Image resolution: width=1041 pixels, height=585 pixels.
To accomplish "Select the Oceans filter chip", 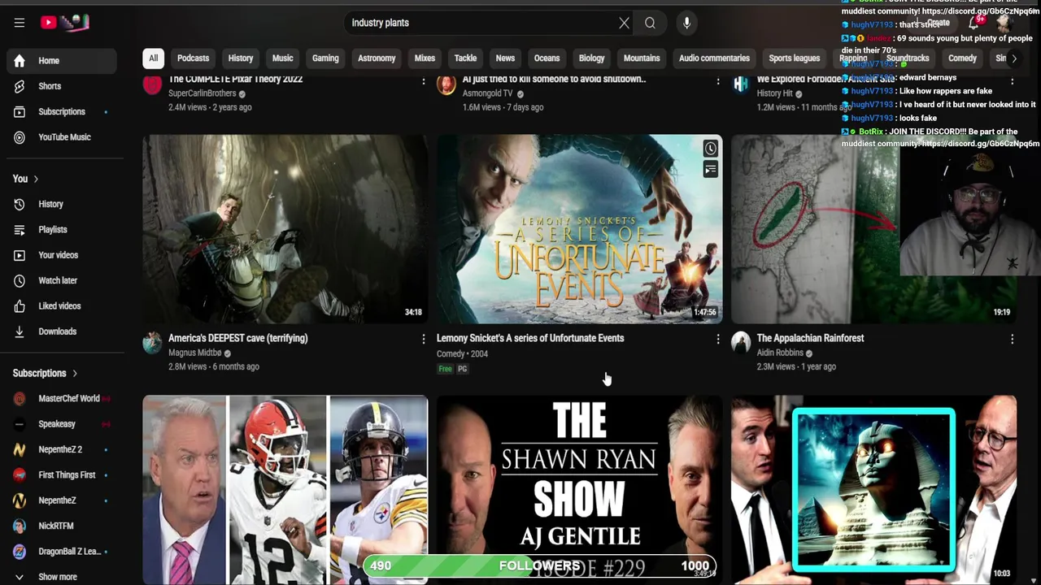I will (547, 58).
